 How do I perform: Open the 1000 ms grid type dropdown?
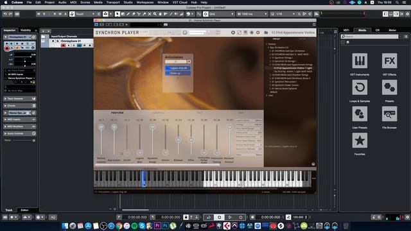coord(252,14)
